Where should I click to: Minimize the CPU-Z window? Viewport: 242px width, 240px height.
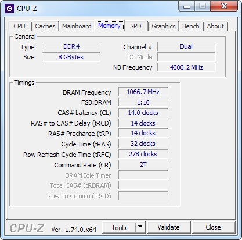tap(187, 6)
